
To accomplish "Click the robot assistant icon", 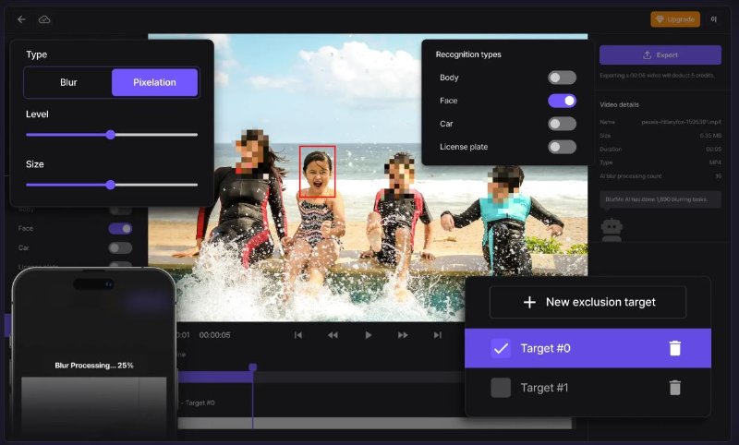I will pyautogui.click(x=612, y=230).
